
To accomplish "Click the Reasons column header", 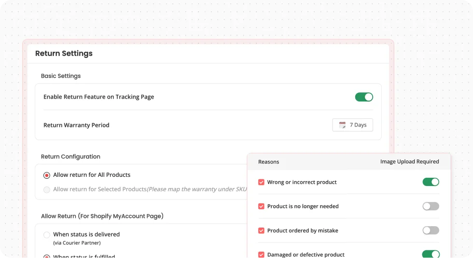I will click(268, 162).
